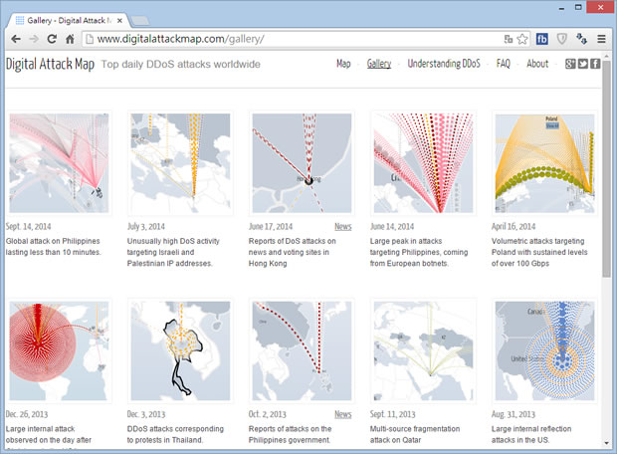Viewport: 617px width, 454px height.
Task: Close the Gallery browser tab
Action: coord(119,21)
